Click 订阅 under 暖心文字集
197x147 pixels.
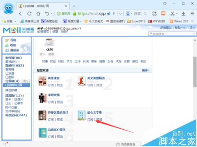(90, 119)
